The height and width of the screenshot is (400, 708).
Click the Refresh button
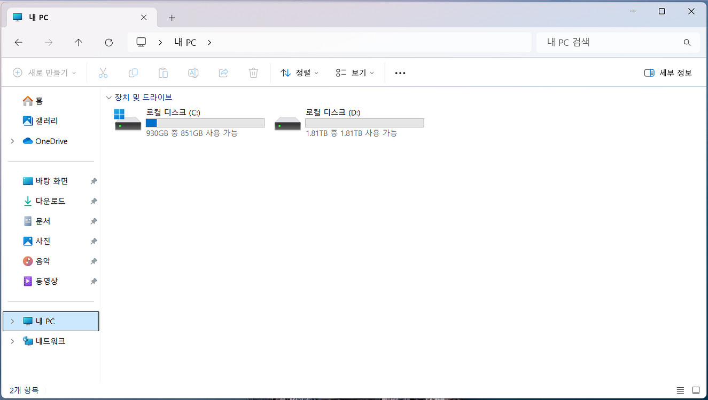108,42
